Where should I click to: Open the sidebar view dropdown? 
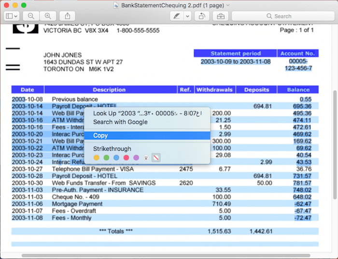click(12, 16)
